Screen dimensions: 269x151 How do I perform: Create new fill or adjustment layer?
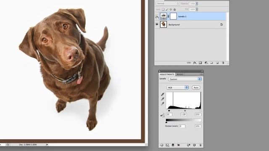[206, 63]
